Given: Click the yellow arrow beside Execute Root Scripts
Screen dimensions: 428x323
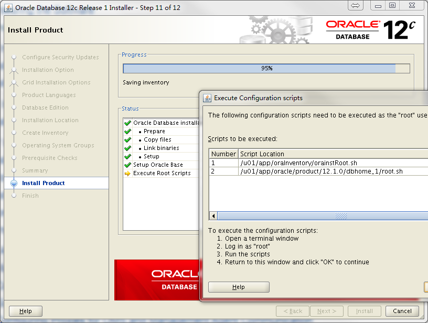Looking at the screenshot, I should (x=127, y=173).
